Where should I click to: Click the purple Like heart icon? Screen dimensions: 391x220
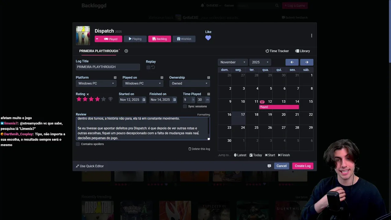pyautogui.click(x=208, y=38)
